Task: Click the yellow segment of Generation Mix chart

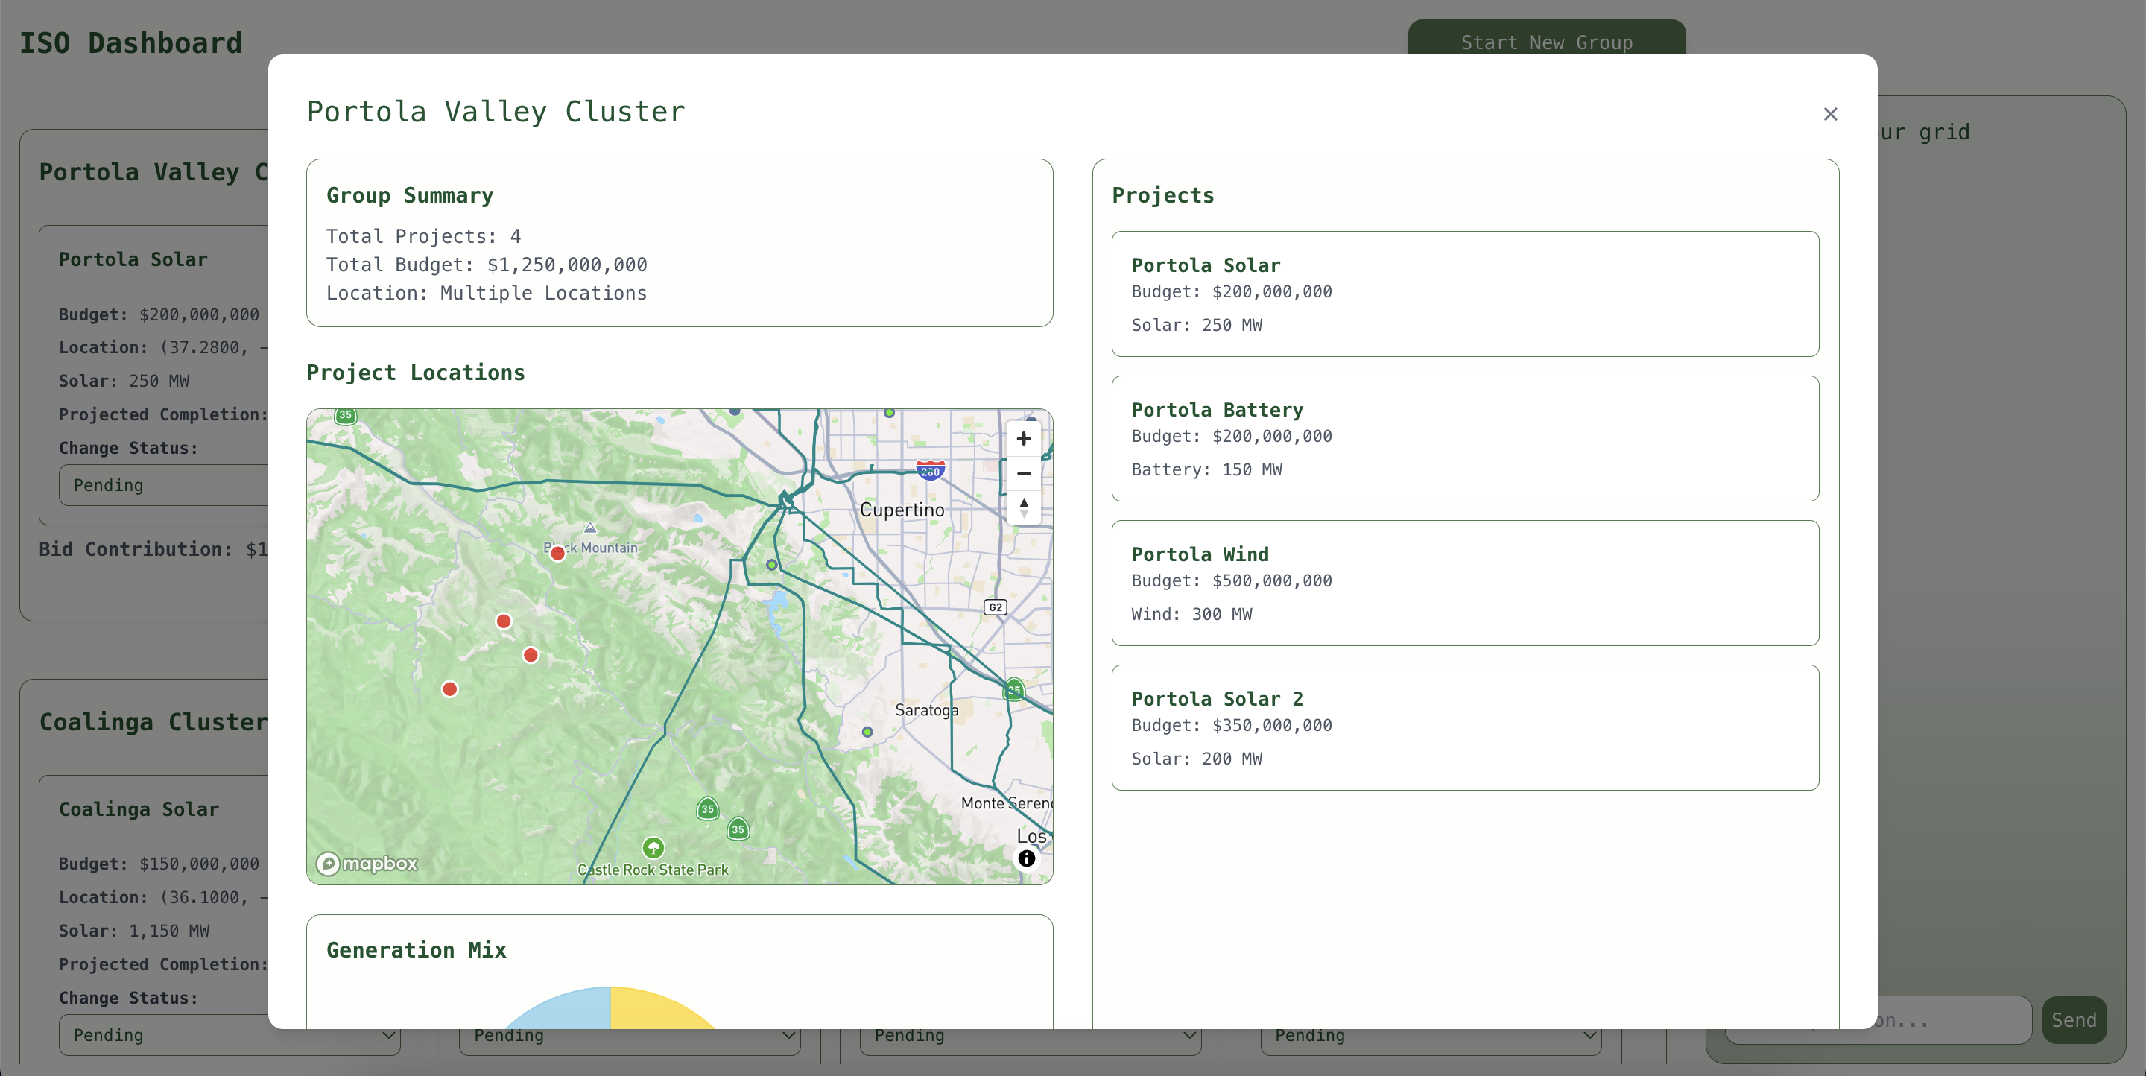Action: pyautogui.click(x=658, y=1010)
